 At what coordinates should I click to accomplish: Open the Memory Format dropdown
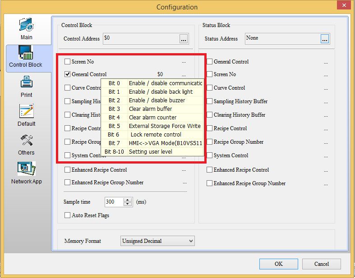(157, 241)
